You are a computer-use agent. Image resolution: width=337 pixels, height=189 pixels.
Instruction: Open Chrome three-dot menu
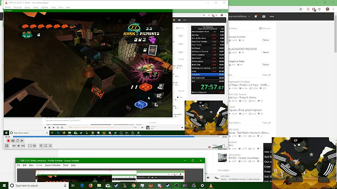coord(333,9)
